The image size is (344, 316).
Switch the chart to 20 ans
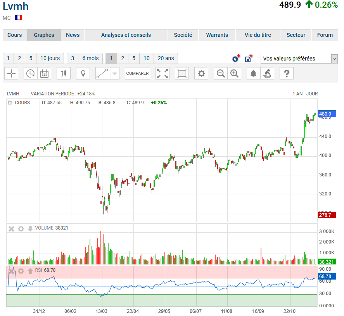pyautogui.click(x=166, y=59)
